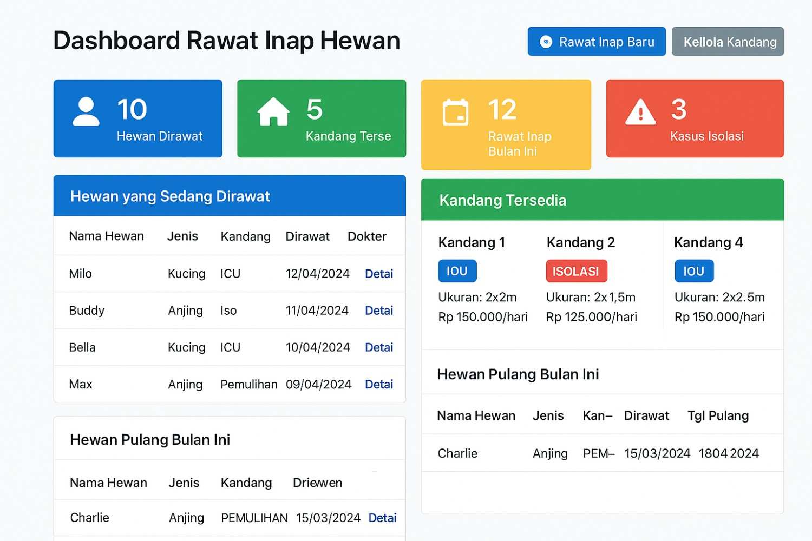Open Detai link for Max
This screenshot has width=812, height=541.
(379, 384)
